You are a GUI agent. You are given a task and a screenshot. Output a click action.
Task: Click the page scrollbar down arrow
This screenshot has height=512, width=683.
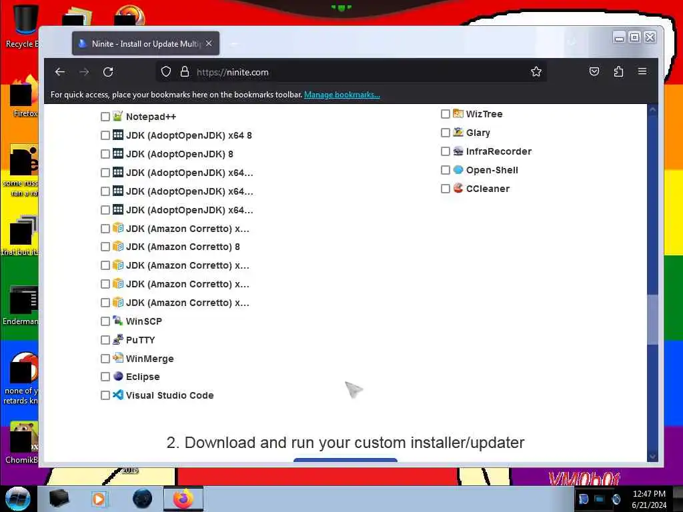[652, 456]
